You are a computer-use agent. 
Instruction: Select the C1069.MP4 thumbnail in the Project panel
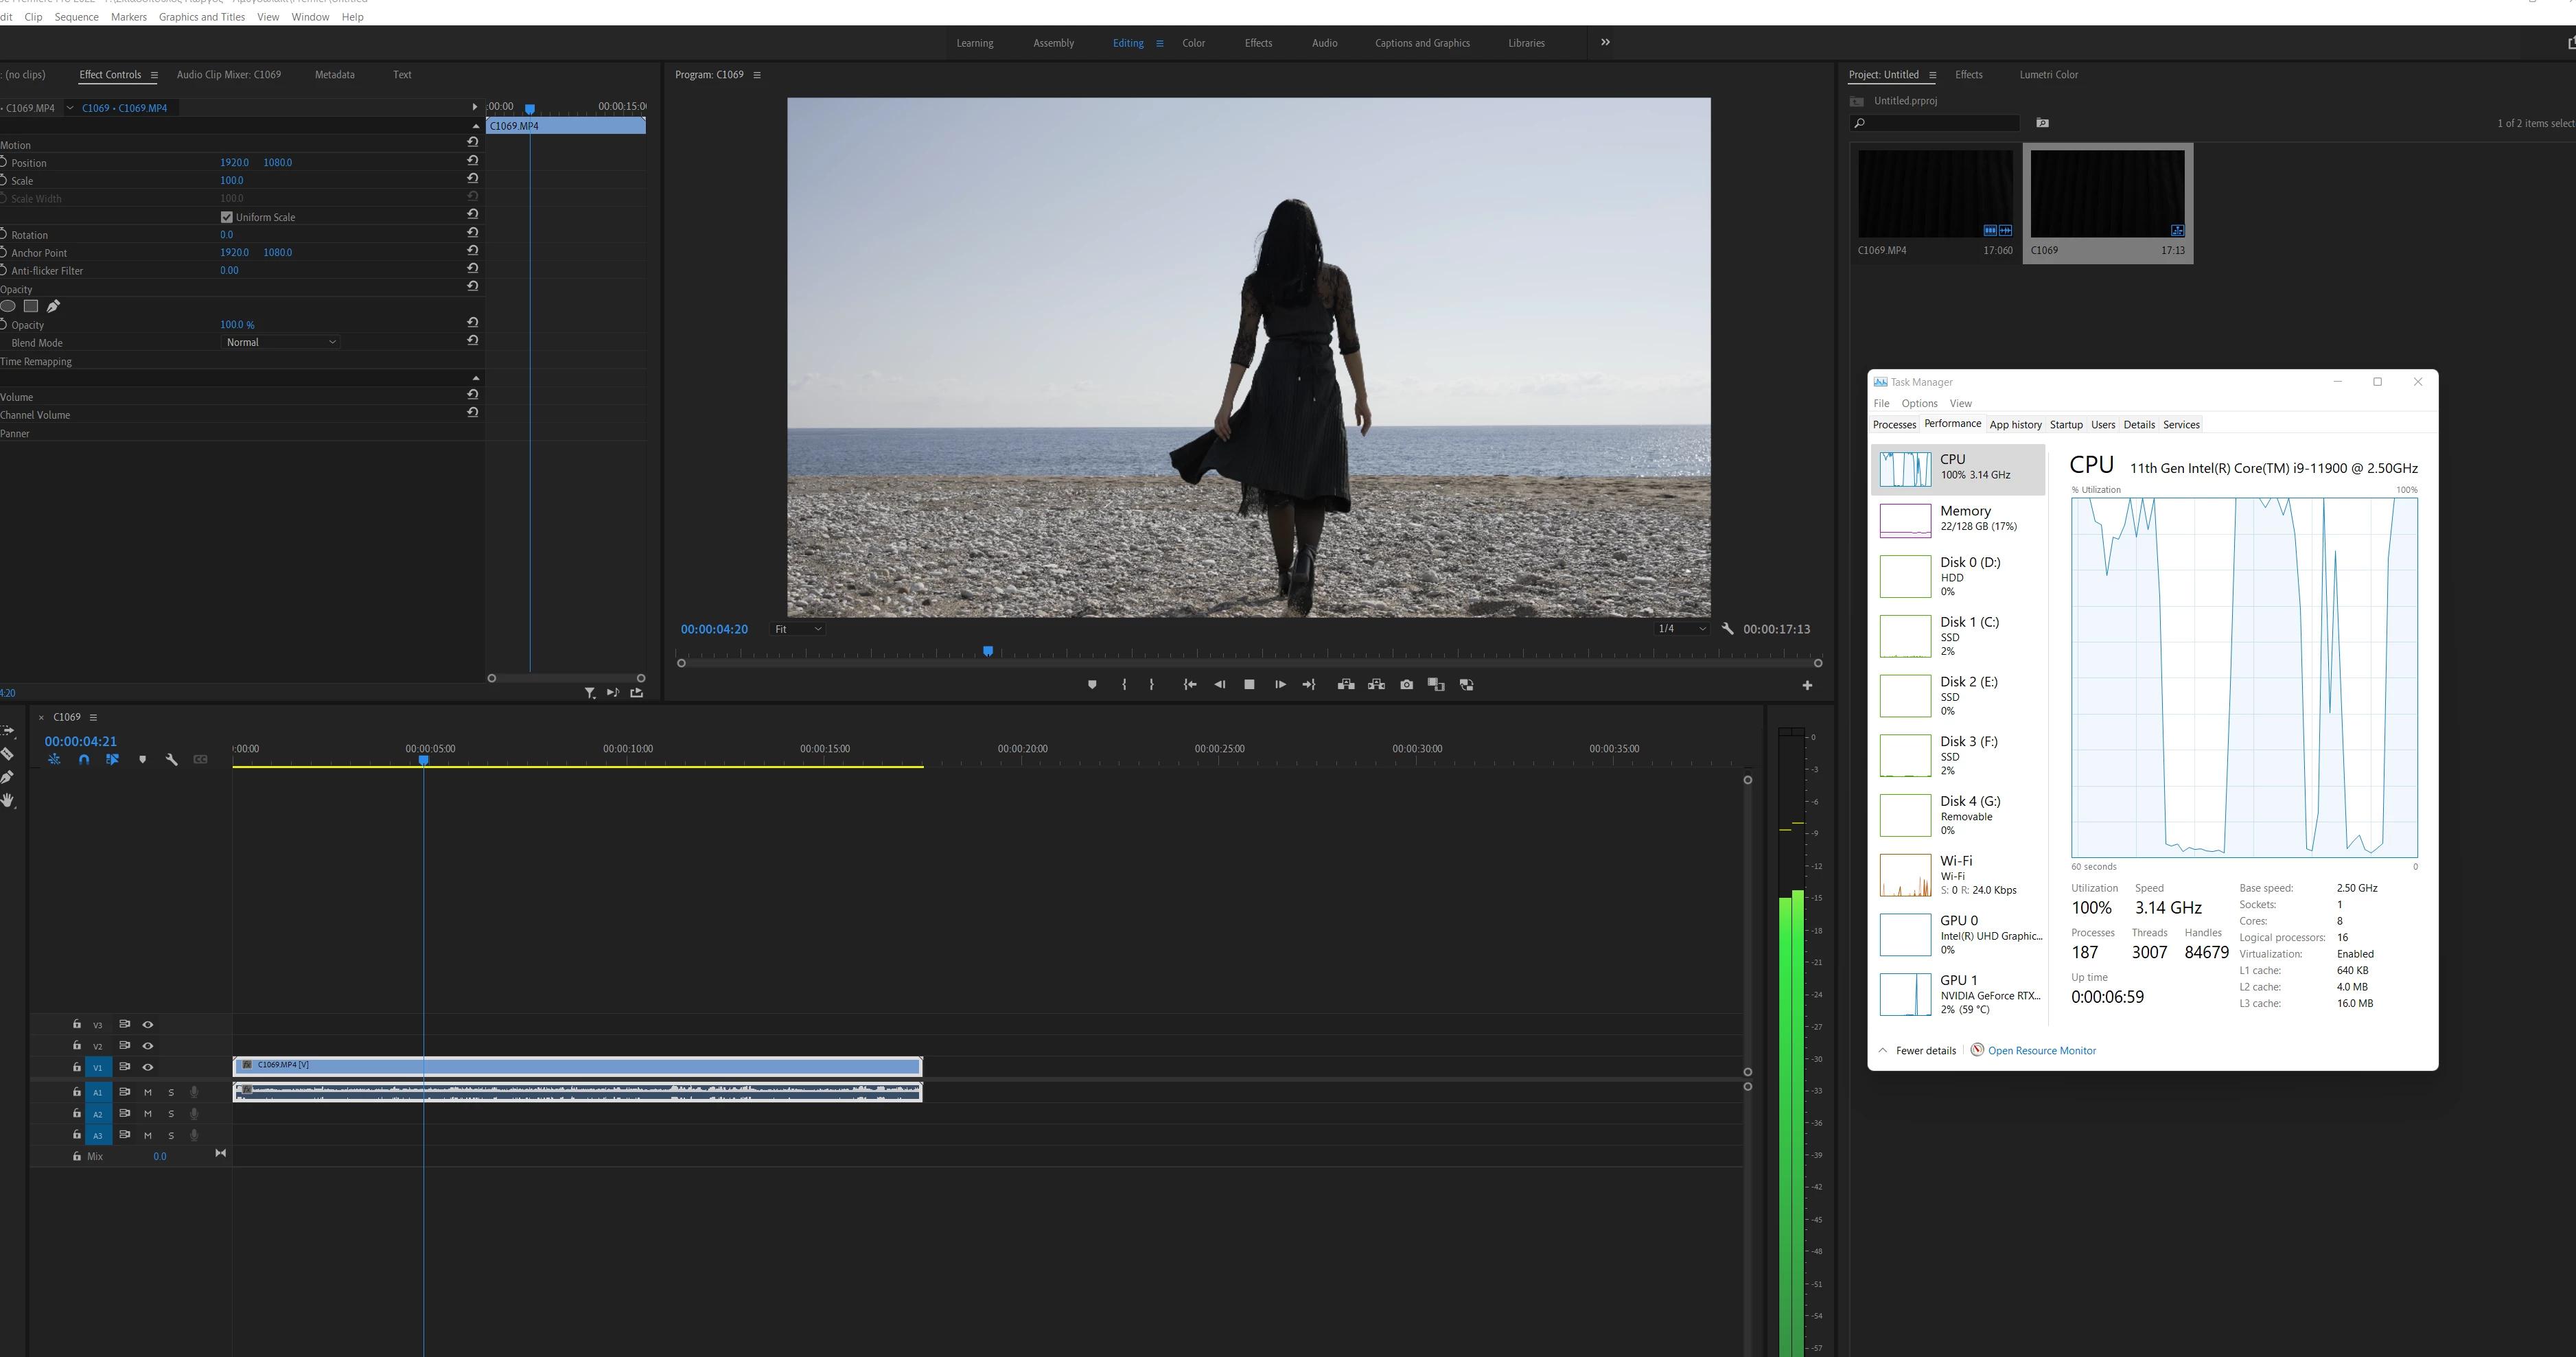[1935, 194]
